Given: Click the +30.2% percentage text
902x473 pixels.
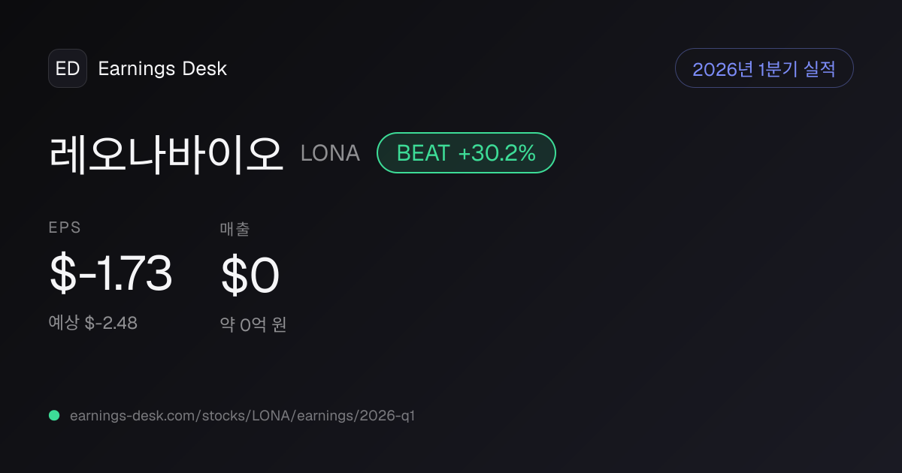Looking at the screenshot, I should 497,153.
